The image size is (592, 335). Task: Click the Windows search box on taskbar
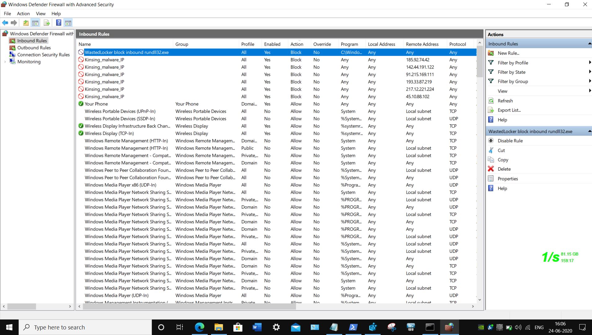(86, 327)
